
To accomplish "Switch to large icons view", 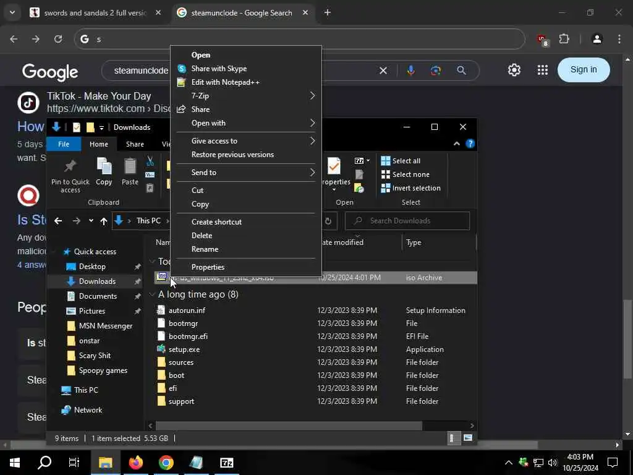I will pos(468,439).
